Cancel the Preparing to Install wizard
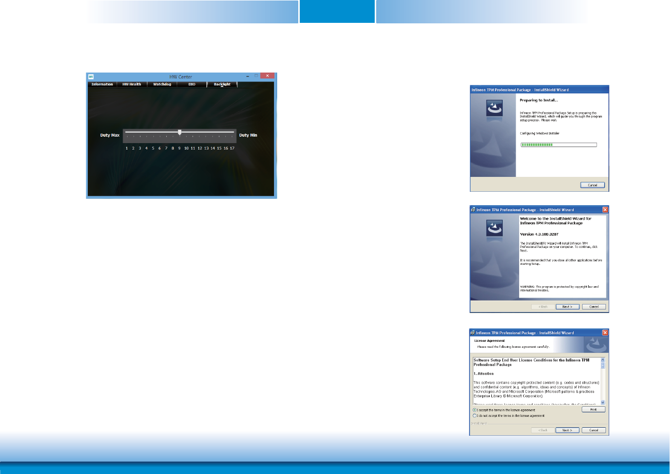670x474 pixels. [593, 185]
